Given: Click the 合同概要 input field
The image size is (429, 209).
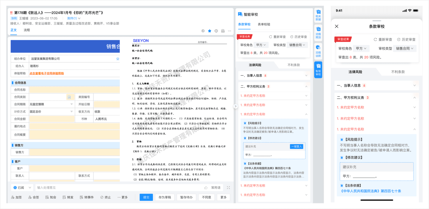Looking at the screenshot, I should coord(74,135).
